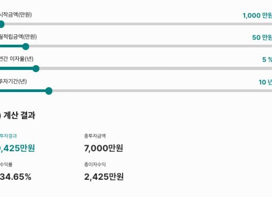This screenshot has height=197, width=272.
Task: Click the 월적립금액 slider handle
Action: 26,46
